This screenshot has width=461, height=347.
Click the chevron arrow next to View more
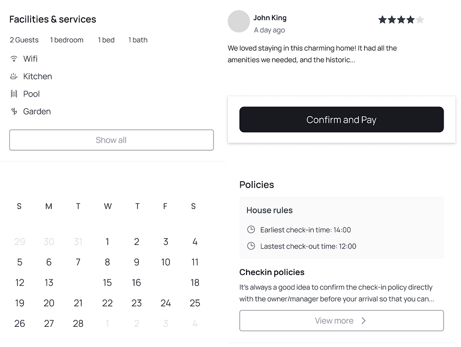tap(364, 321)
